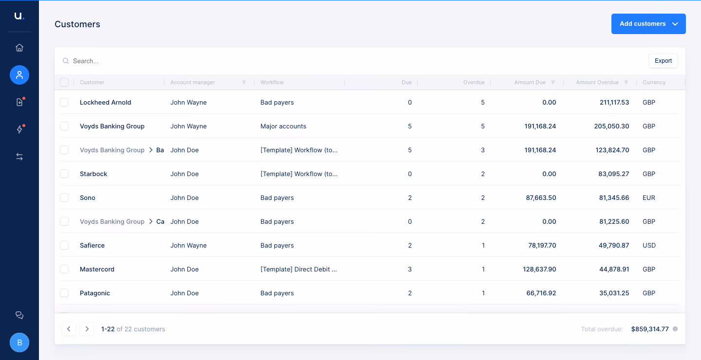Open the Patagonic customer

pyautogui.click(x=95, y=293)
